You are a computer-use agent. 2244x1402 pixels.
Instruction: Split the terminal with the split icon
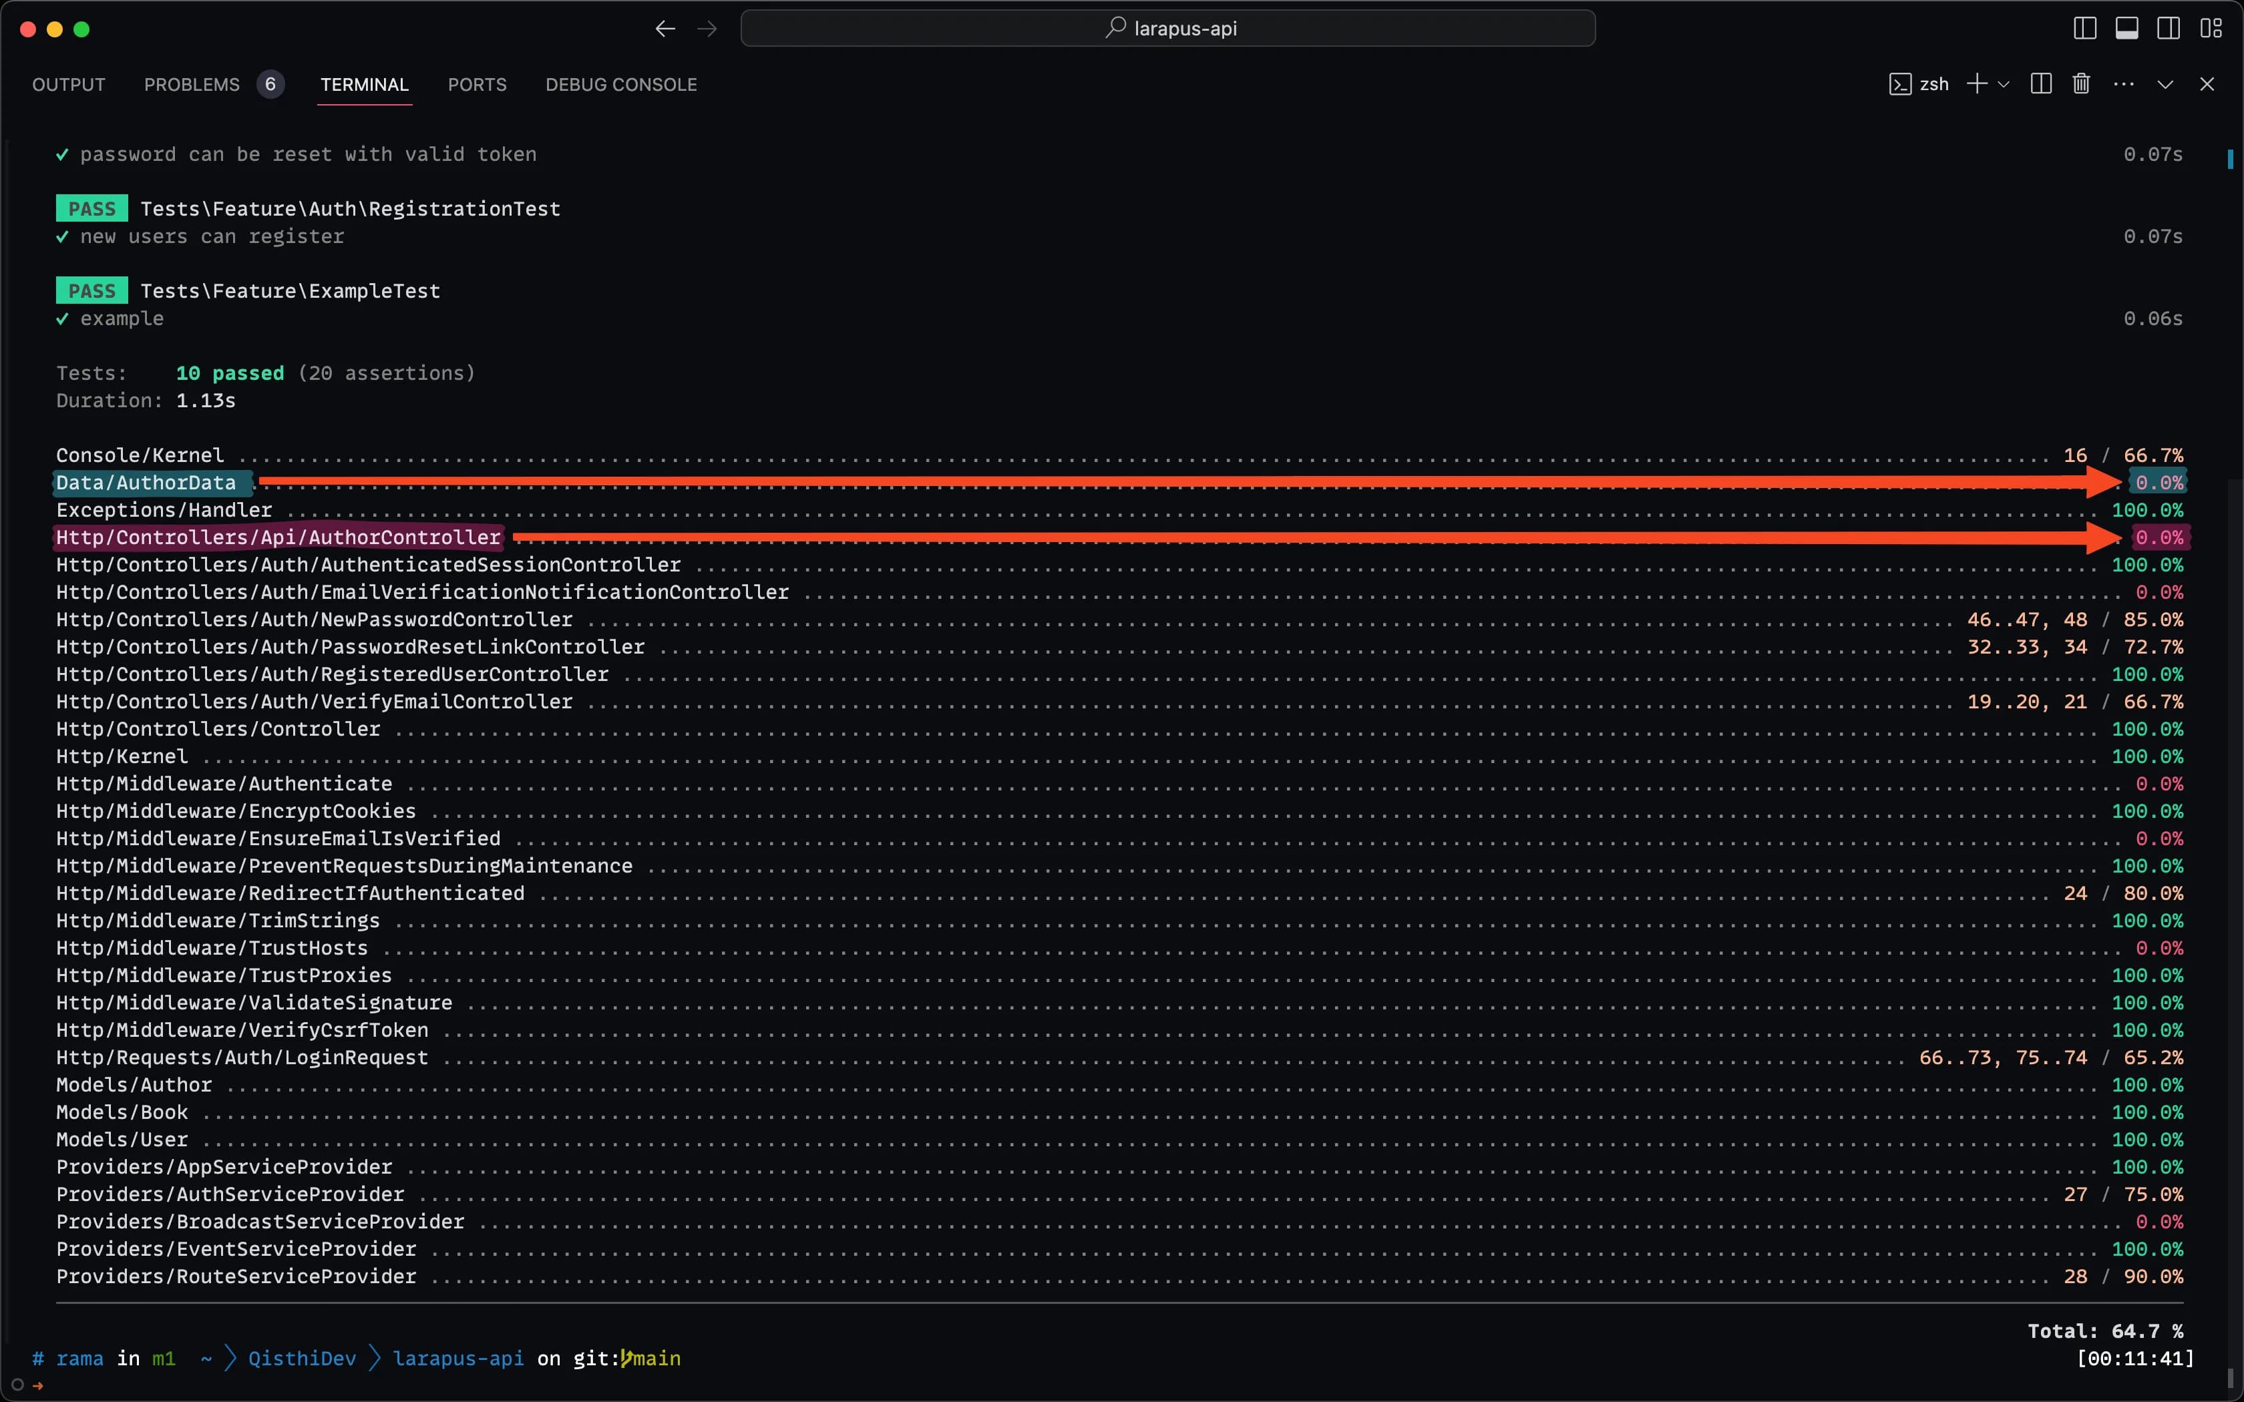tap(2040, 83)
